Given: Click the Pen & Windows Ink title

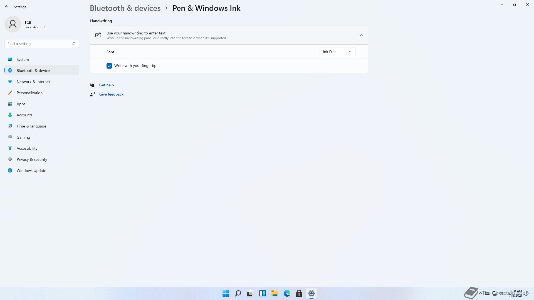Looking at the screenshot, I should point(206,8).
